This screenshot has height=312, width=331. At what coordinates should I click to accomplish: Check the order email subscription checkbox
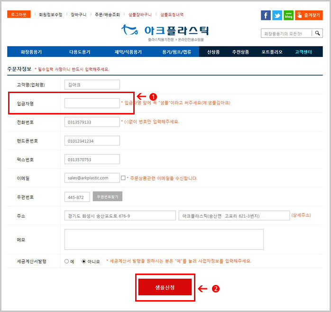point(123,178)
